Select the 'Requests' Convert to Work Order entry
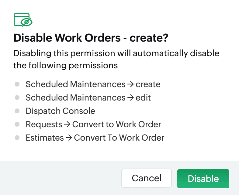 [x=93, y=124]
